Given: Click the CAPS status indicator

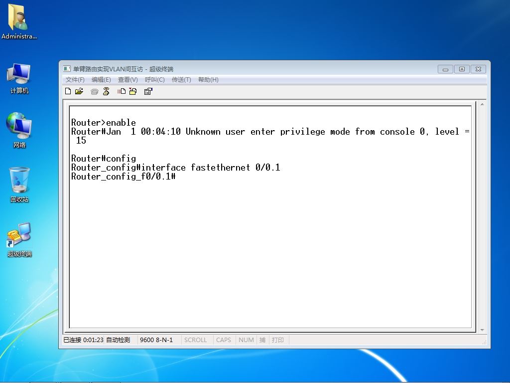Looking at the screenshot, I should click(224, 340).
